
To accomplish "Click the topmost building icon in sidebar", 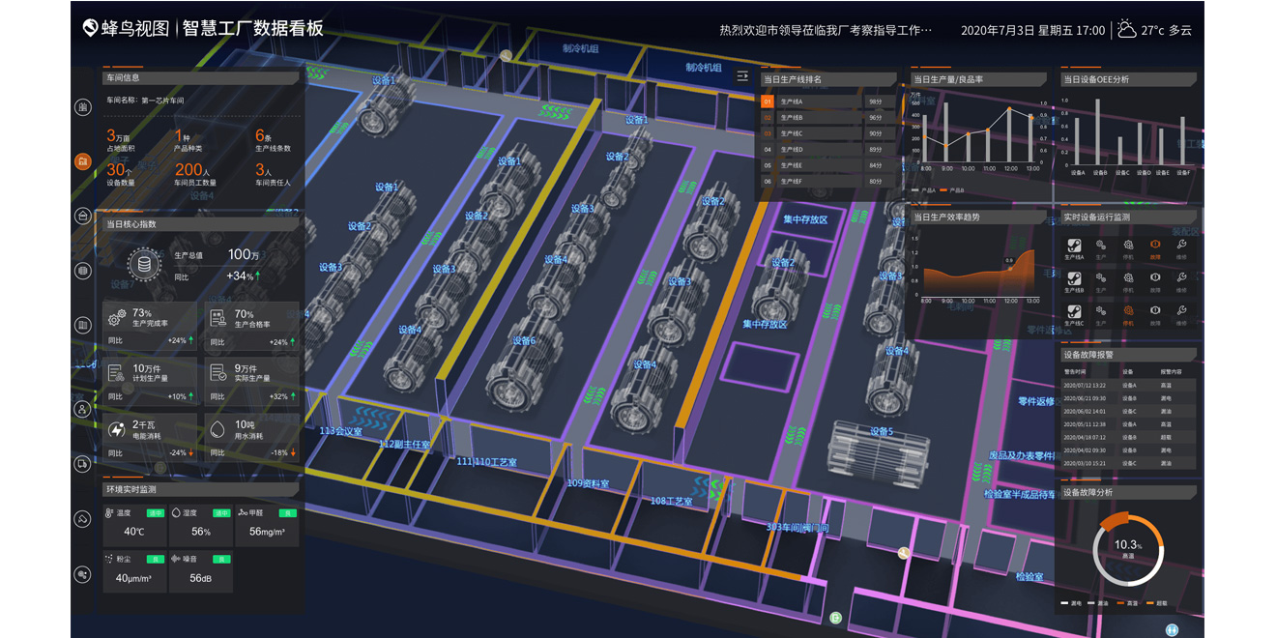I will (84, 106).
